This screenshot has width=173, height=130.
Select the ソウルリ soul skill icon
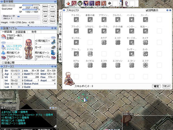pos(90,31)
